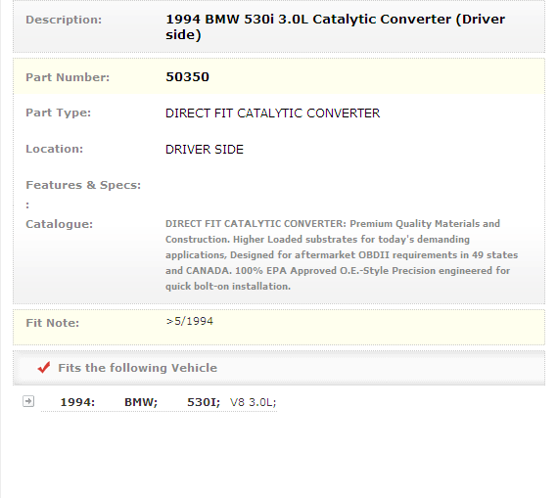Click the 'Catalogue:' label
Viewport: 558px width, 498px height.
coord(59,224)
